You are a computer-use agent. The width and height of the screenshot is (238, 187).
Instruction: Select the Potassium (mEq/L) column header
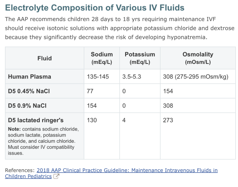tap(140, 58)
